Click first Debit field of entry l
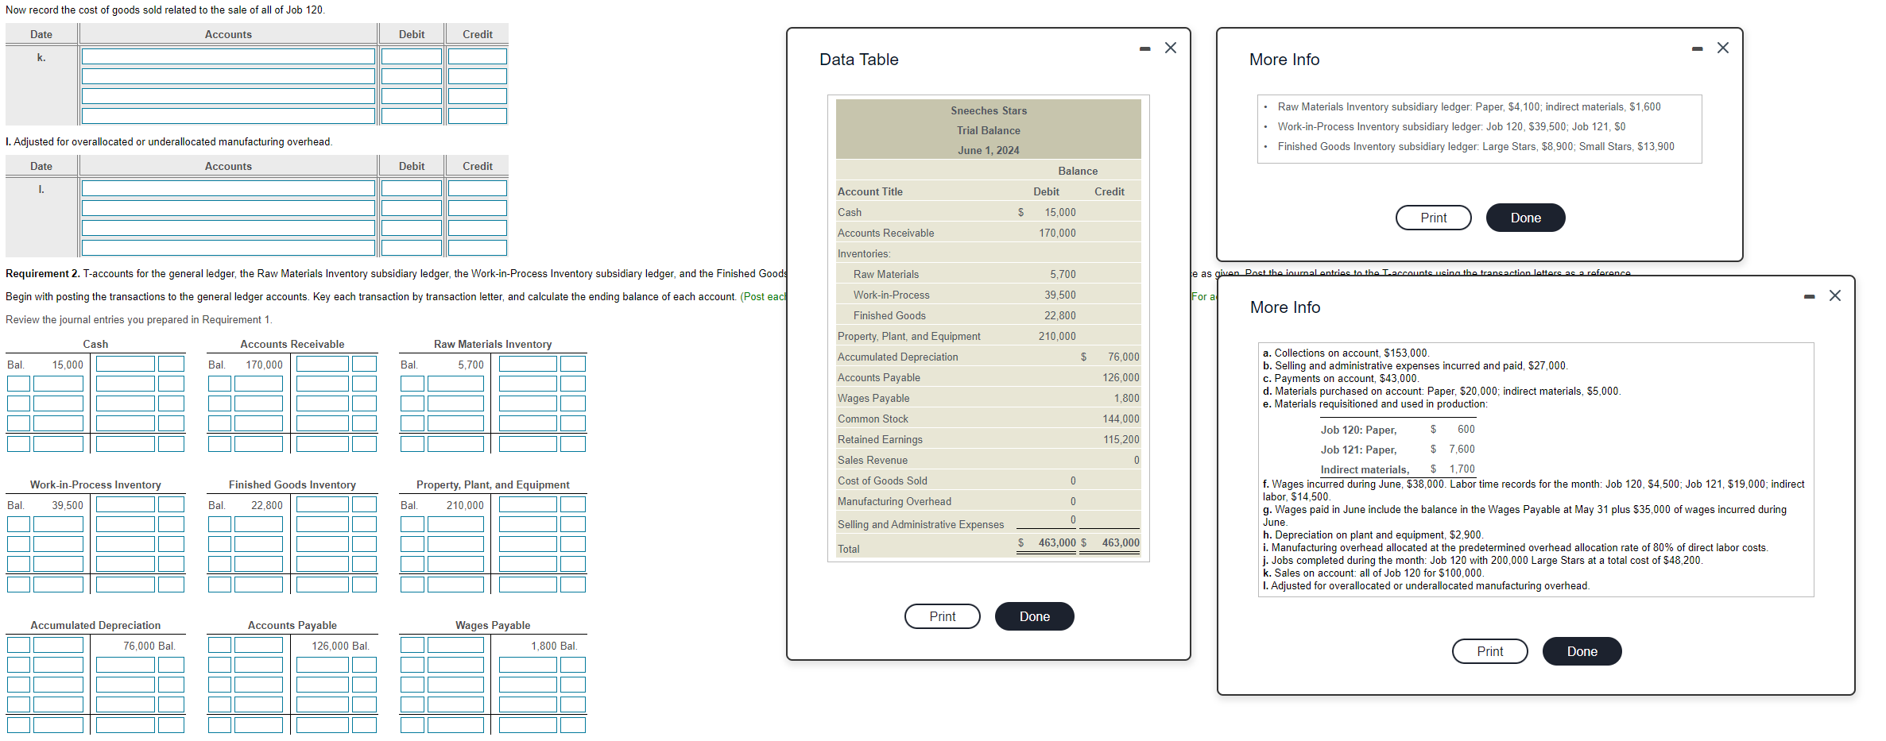1886x741 pixels. [412, 188]
